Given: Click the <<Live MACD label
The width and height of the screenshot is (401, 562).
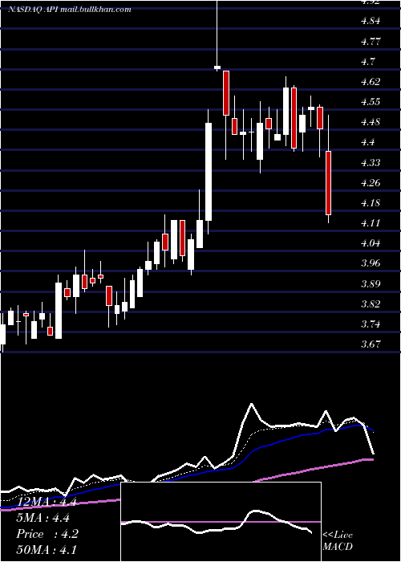Looking at the screenshot, I should (x=338, y=540).
